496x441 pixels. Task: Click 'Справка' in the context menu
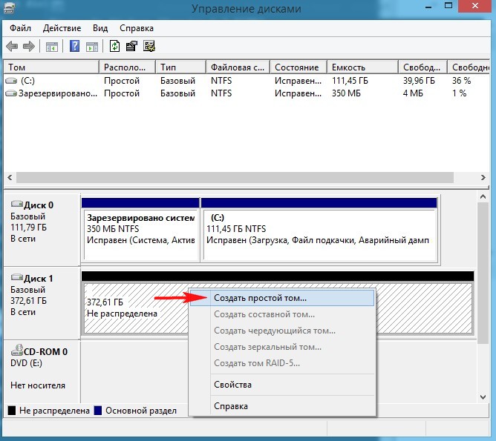[230, 405]
